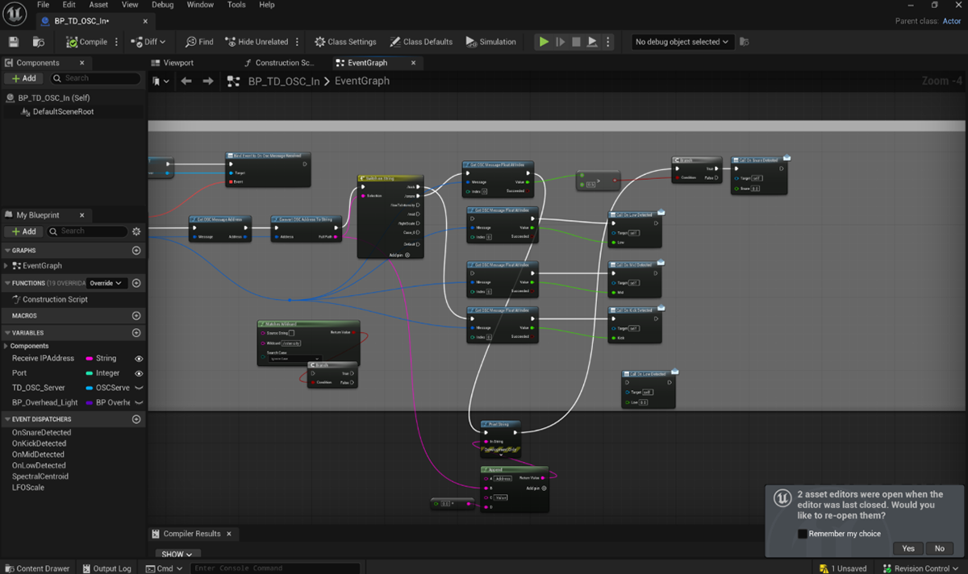This screenshot has height=574, width=968.
Task: Add new variable with plus icon
Action: tap(136, 333)
